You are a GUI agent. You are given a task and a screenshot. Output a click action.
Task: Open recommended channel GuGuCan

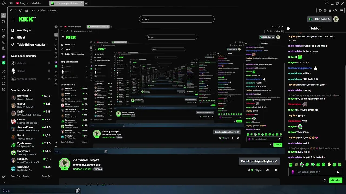tap(31, 168)
